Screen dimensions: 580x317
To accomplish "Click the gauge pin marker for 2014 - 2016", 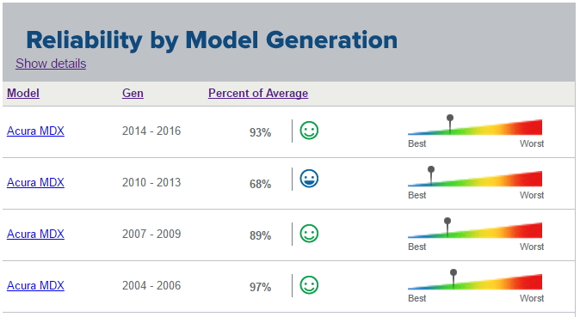I will (450, 124).
